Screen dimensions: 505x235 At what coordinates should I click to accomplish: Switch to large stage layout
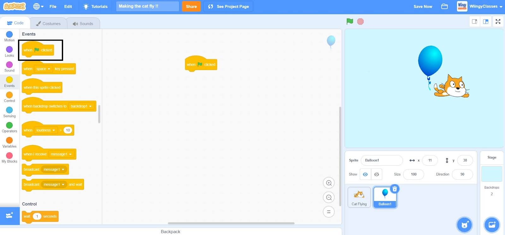pos(486,21)
